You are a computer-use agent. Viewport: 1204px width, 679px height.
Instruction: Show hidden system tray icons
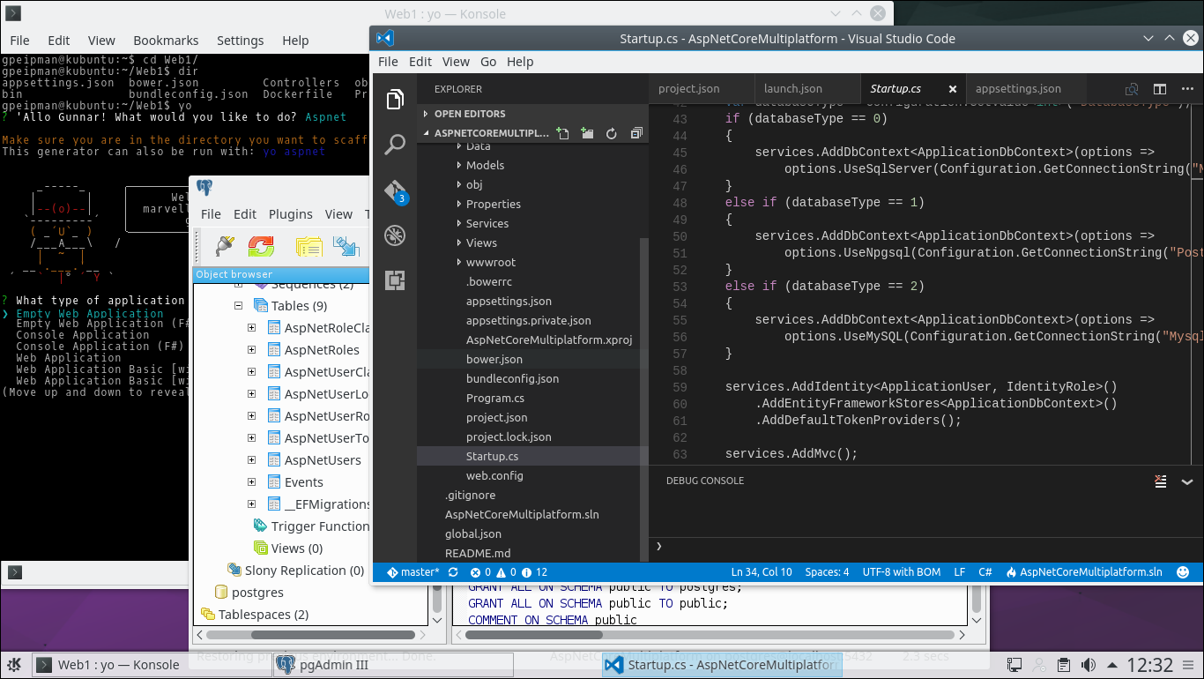(1111, 665)
